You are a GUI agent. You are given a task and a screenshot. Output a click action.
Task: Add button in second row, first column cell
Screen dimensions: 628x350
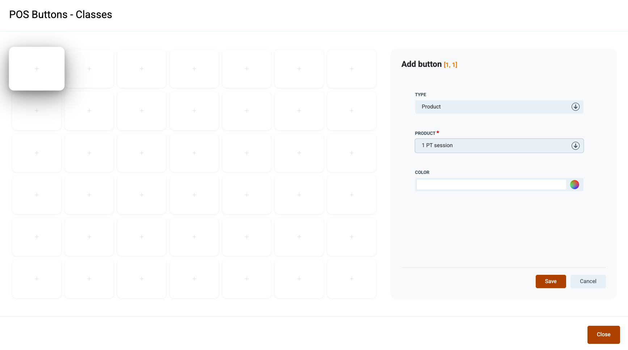point(37,111)
